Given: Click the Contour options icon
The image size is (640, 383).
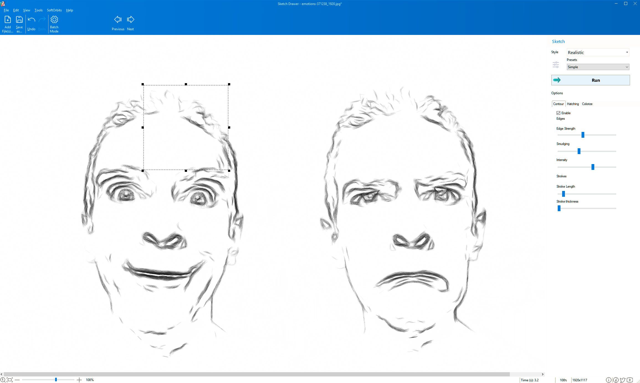Looking at the screenshot, I should point(558,103).
